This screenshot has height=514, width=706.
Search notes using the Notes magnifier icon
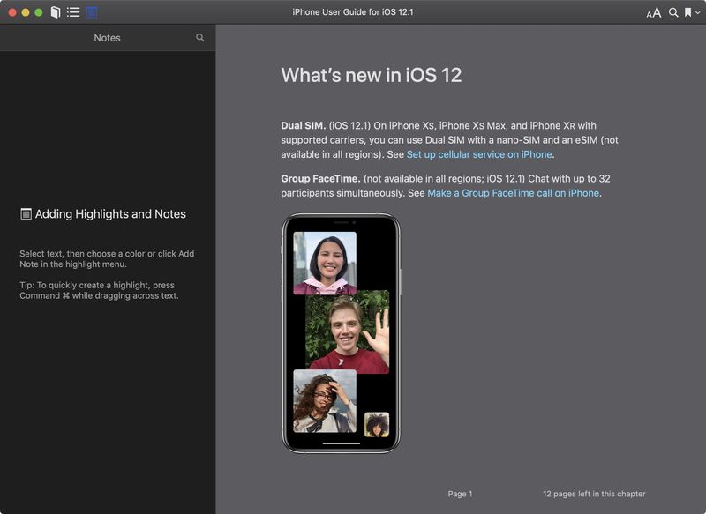coord(200,38)
